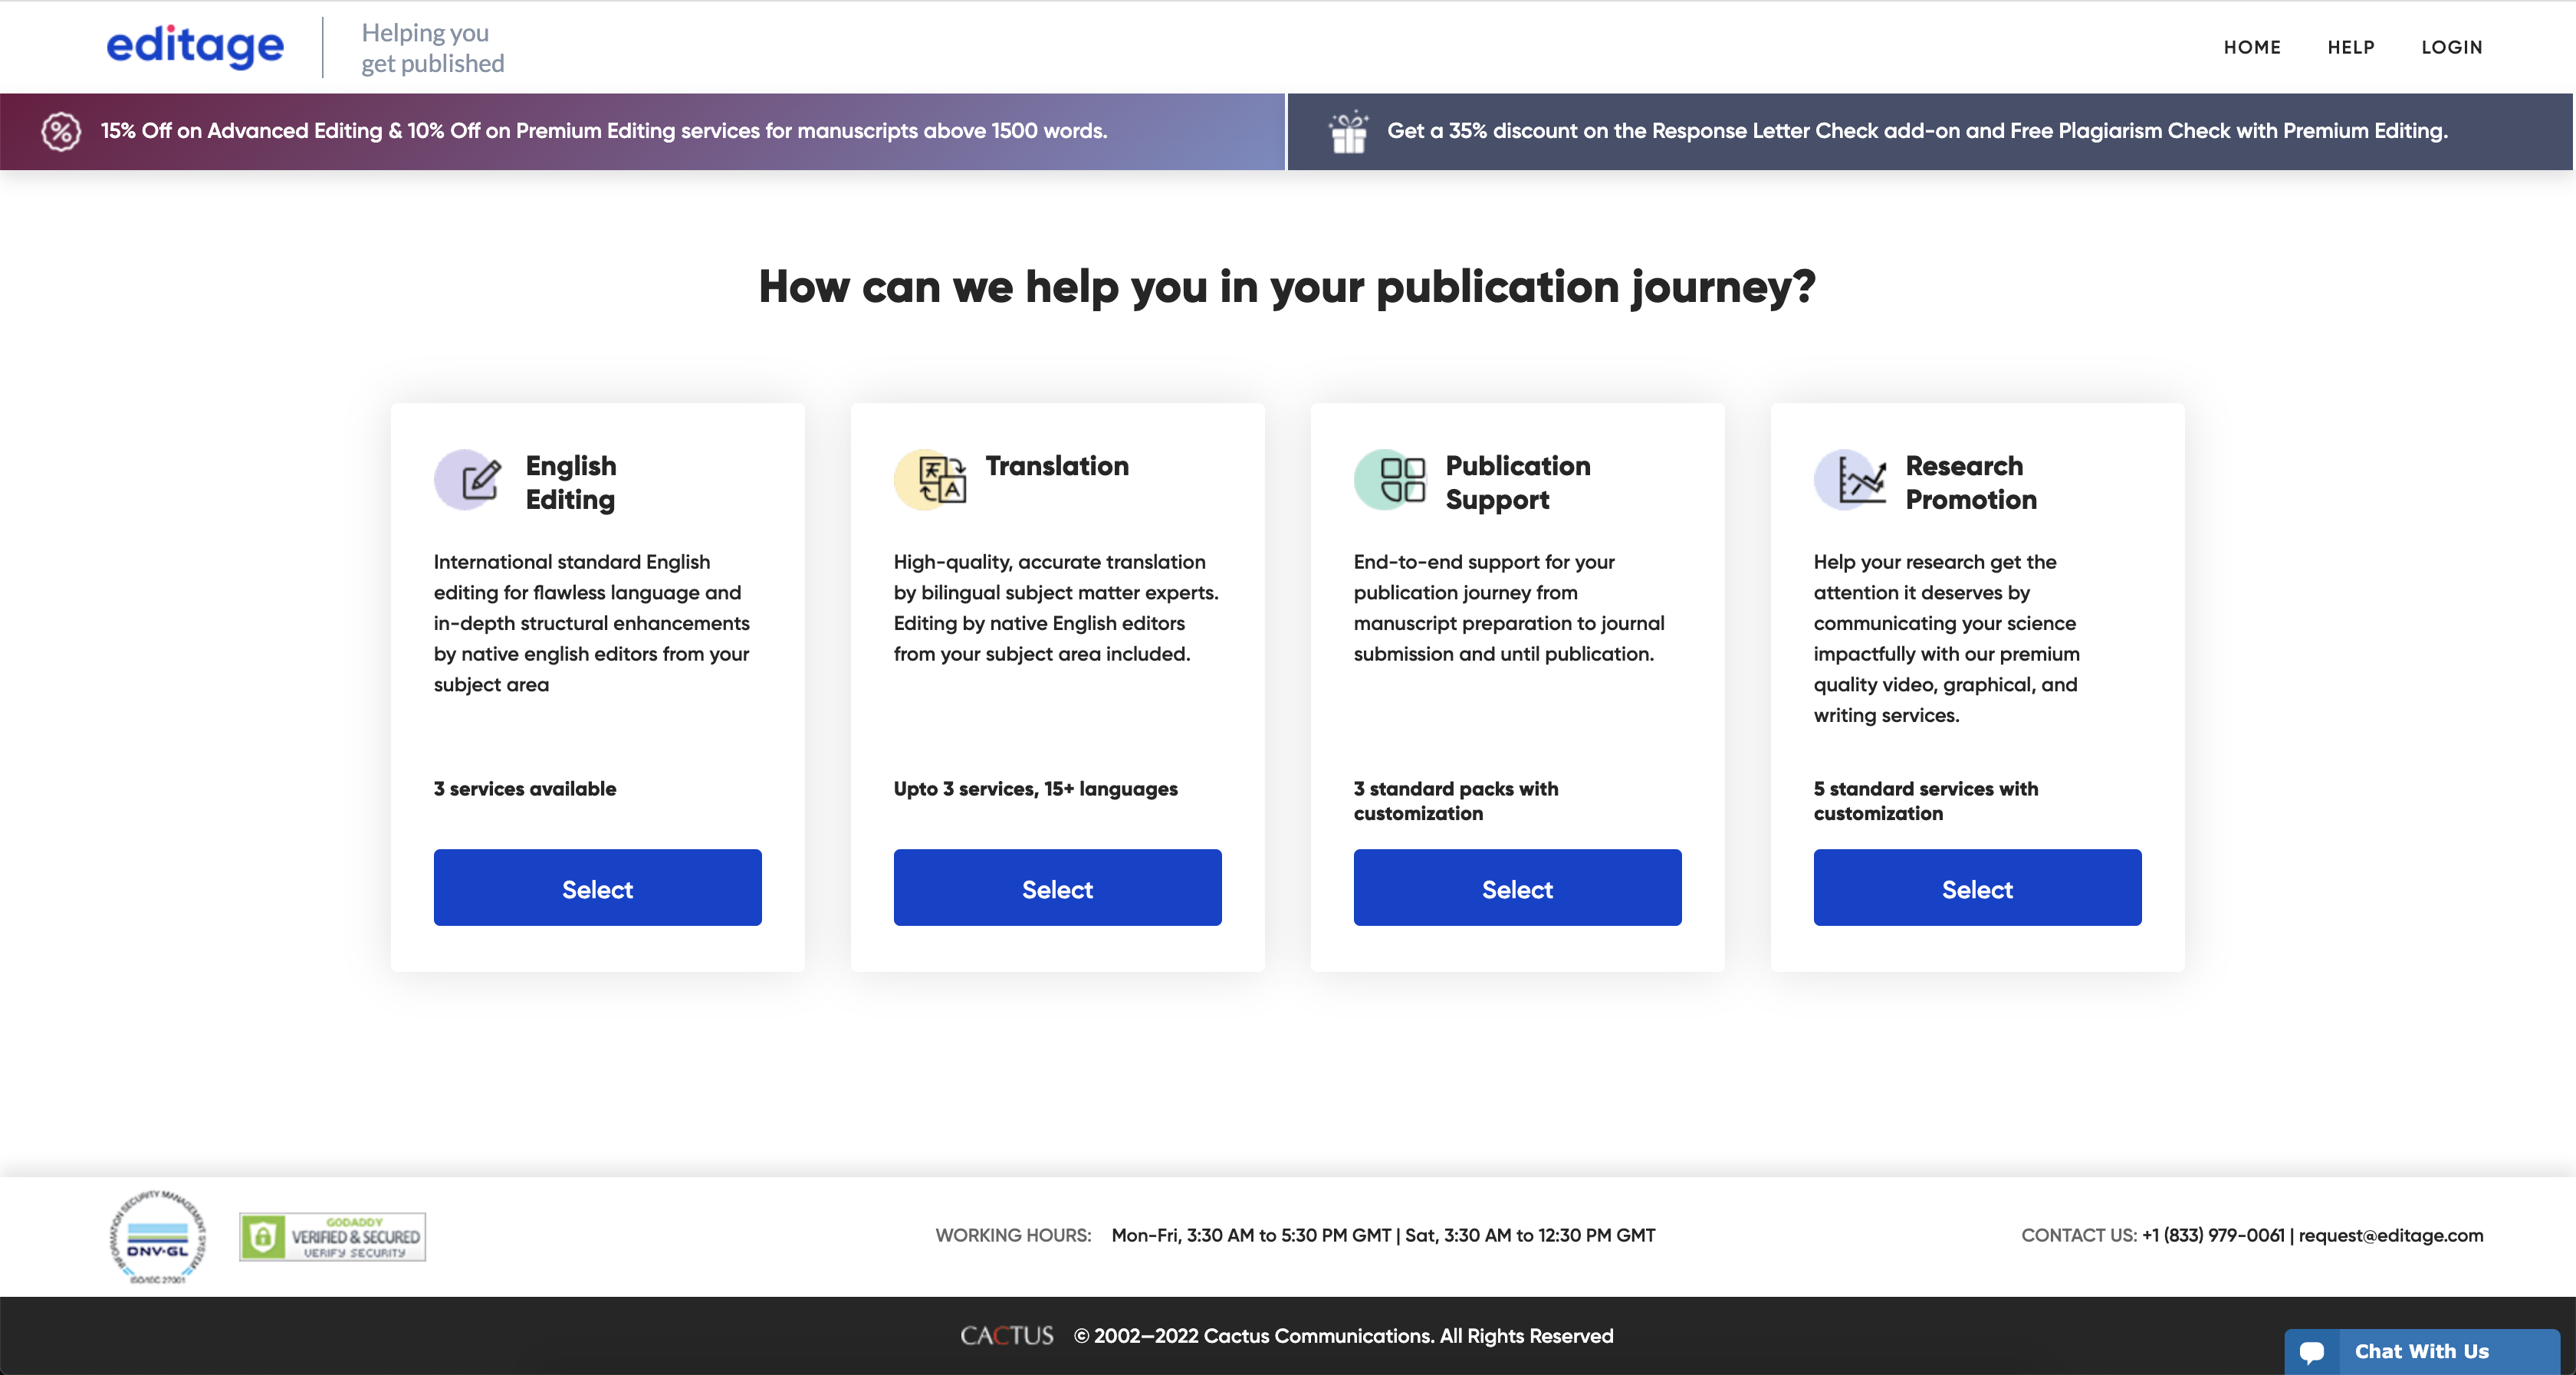Click the English Editing card title
Image resolution: width=2576 pixels, height=1375 pixels.
point(571,483)
